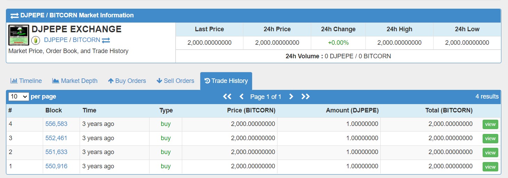Open the Market Depth tab
508x178 pixels.
pyautogui.click(x=75, y=81)
